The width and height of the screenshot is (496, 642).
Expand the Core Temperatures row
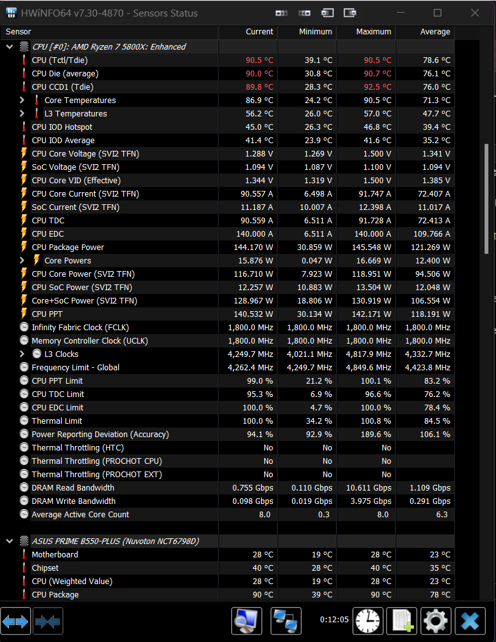click(x=22, y=100)
